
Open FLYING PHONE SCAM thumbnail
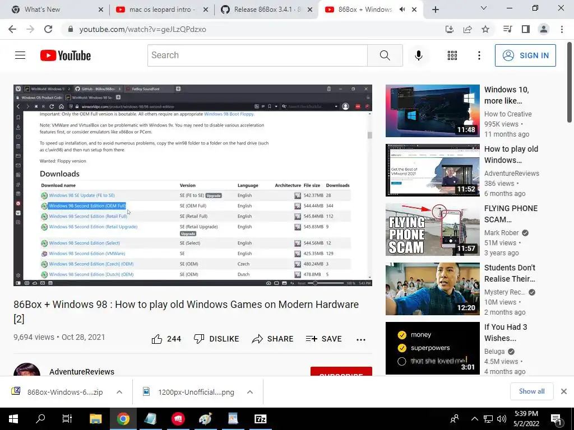click(432, 229)
